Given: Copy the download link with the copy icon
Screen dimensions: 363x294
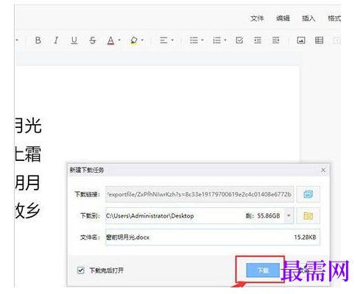Looking at the screenshot, I should (308, 195).
